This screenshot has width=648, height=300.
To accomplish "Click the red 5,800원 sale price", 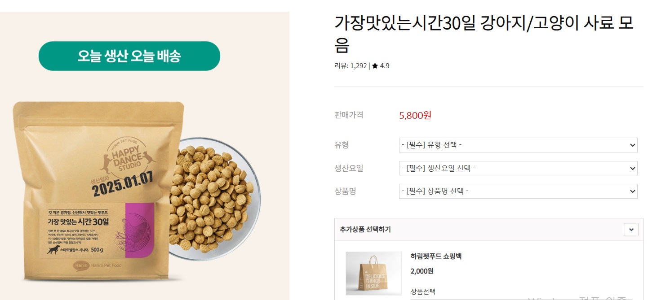I will [415, 115].
